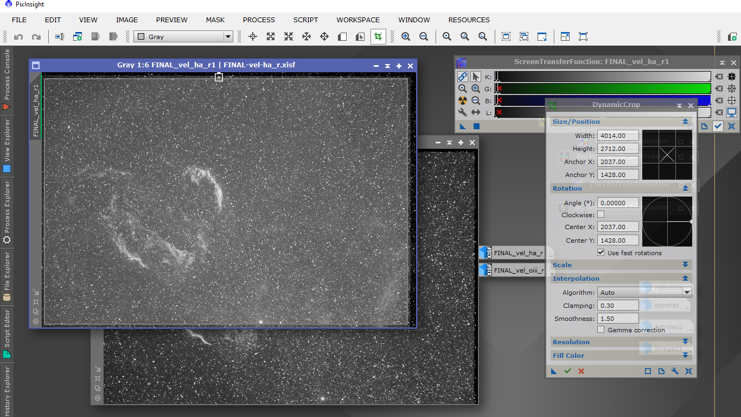Open the Gray channel selector dropdown
The height and width of the screenshot is (417, 741).
[183, 37]
